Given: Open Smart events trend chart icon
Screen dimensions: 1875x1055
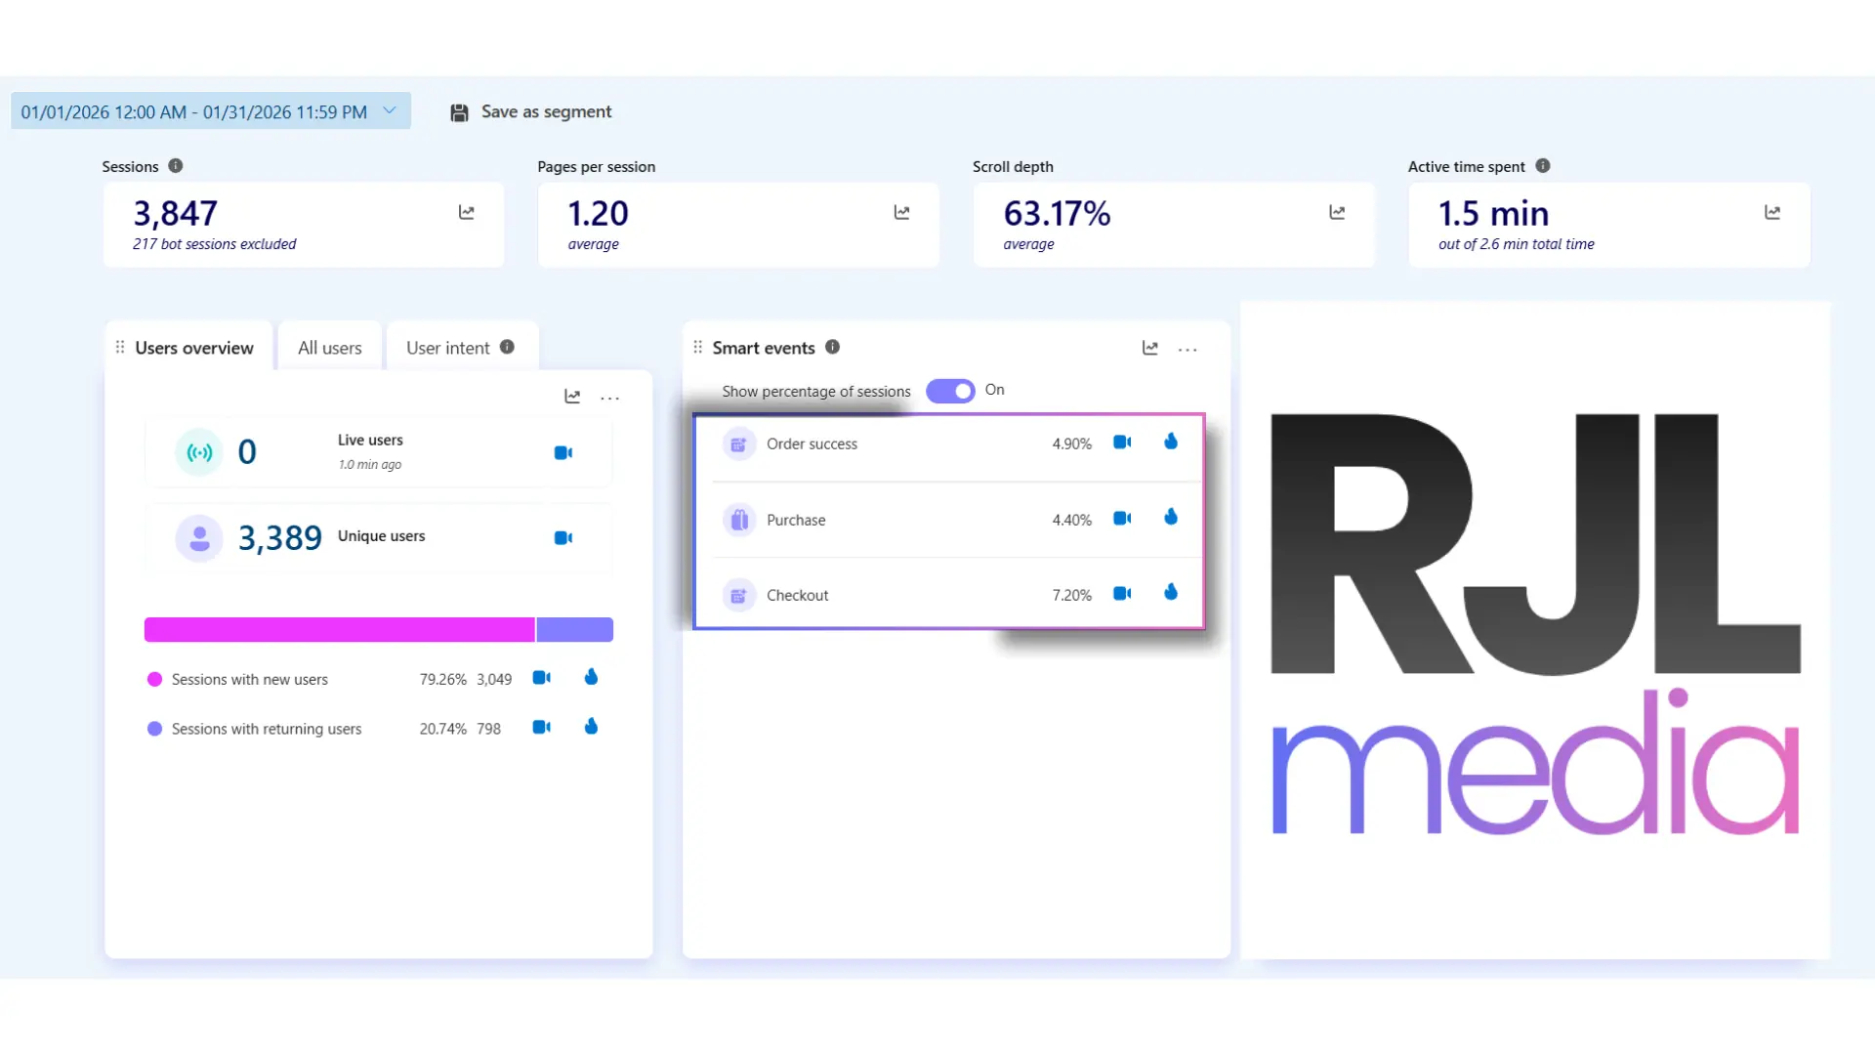Looking at the screenshot, I should click(x=1150, y=349).
